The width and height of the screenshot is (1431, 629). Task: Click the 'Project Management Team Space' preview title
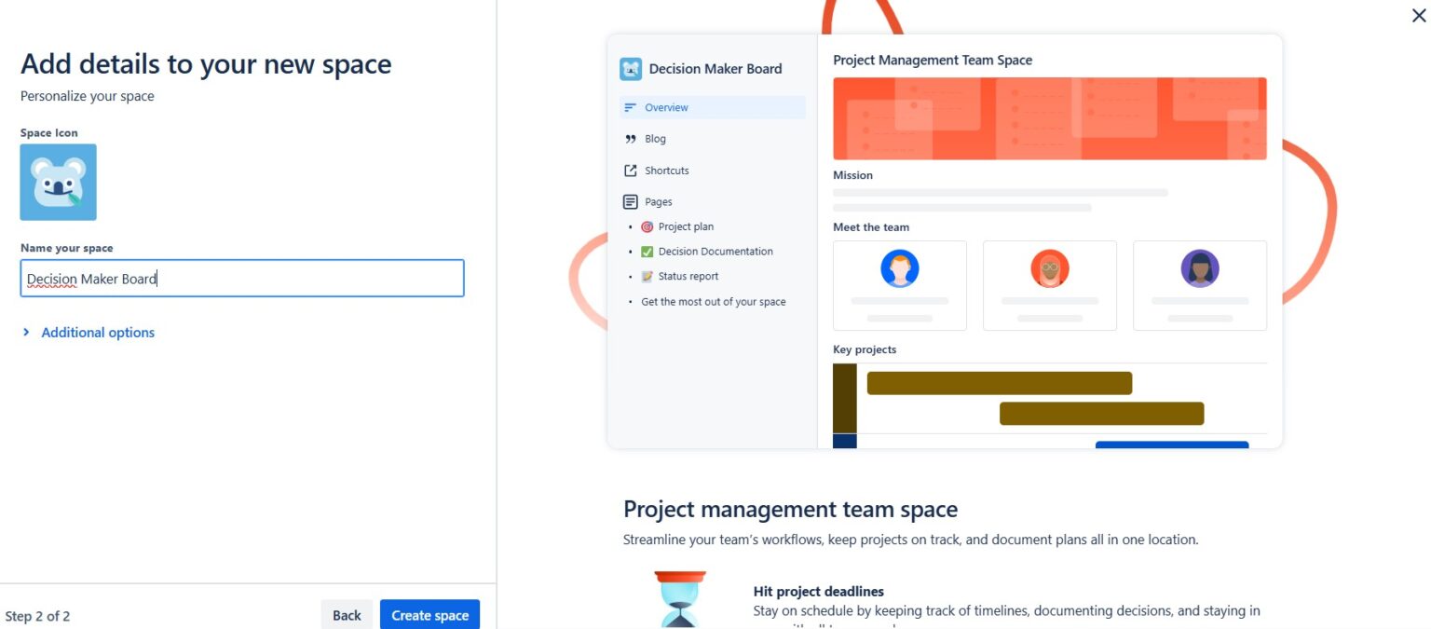coord(933,60)
